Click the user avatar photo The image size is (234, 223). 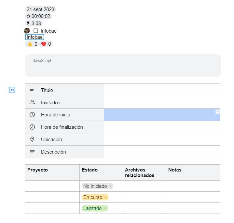(x=27, y=31)
